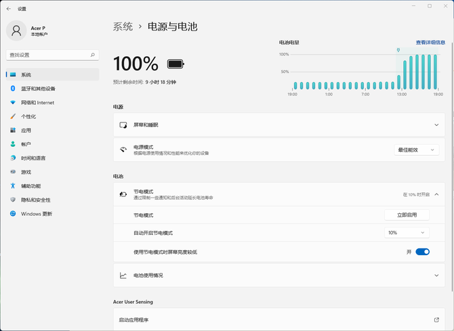Go to 个性化 settings
The image size is (454, 331).
[x=28, y=116]
